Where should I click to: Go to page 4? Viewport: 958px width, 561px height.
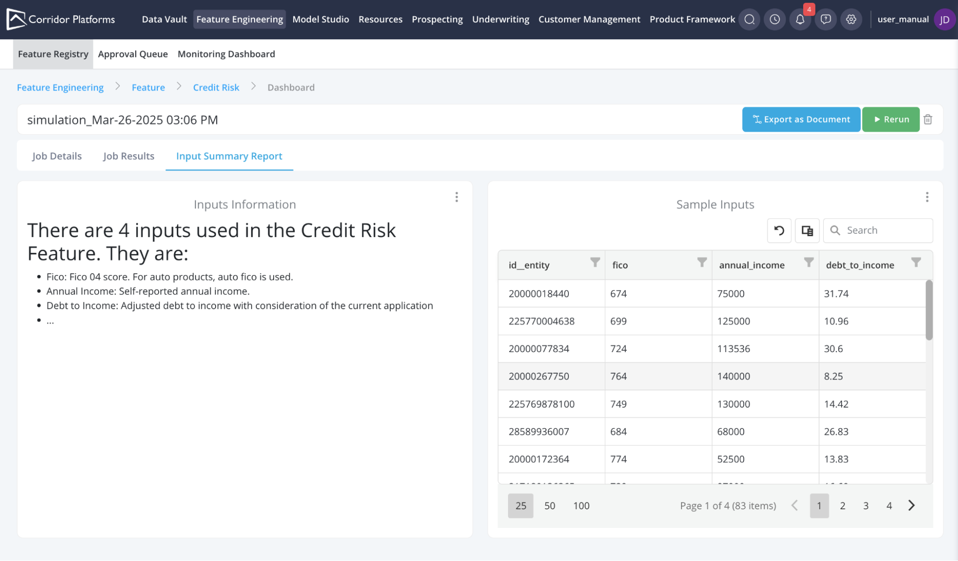(889, 505)
